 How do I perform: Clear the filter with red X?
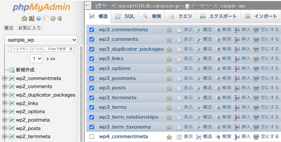(x=71, y=49)
